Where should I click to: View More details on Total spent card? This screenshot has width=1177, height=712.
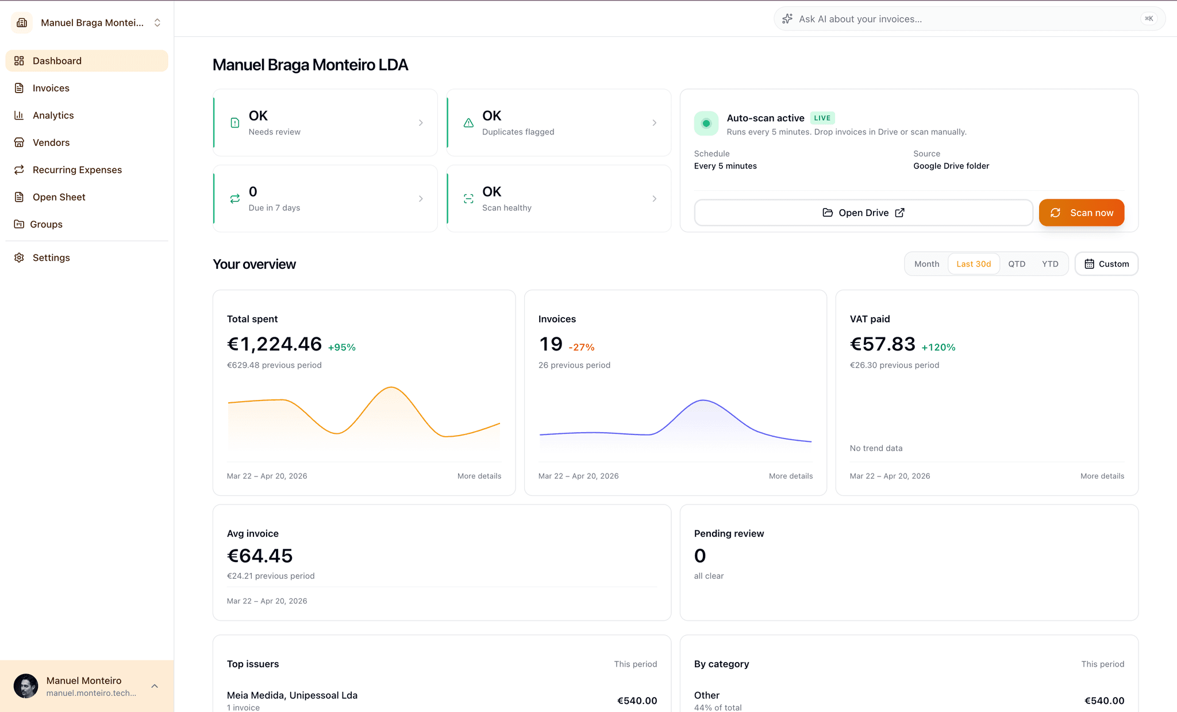tap(479, 476)
